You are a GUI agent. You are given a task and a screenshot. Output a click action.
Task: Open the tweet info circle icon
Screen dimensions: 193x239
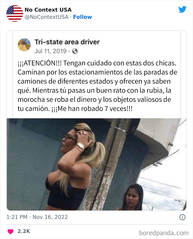183,217
